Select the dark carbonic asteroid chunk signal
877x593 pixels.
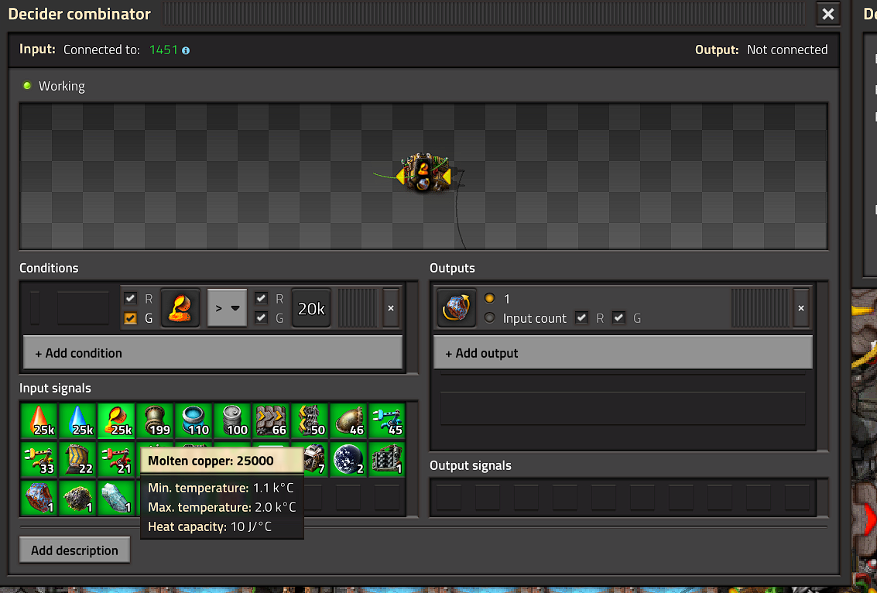point(77,498)
